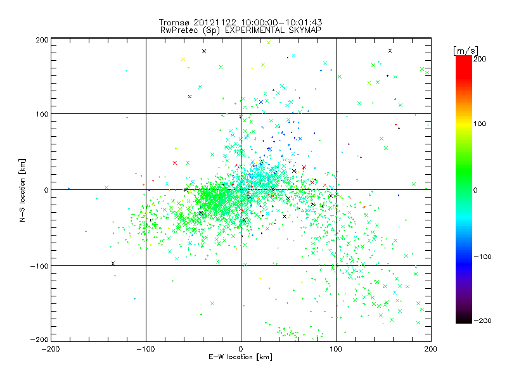
Task: Click the y-axis tick label '-200'
Action: pos(39,339)
